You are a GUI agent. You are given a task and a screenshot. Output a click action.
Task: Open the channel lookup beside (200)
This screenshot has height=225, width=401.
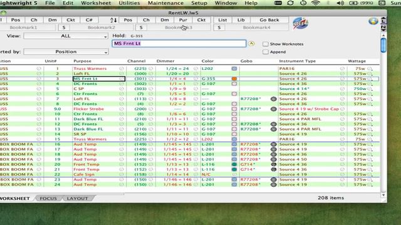click(x=150, y=109)
